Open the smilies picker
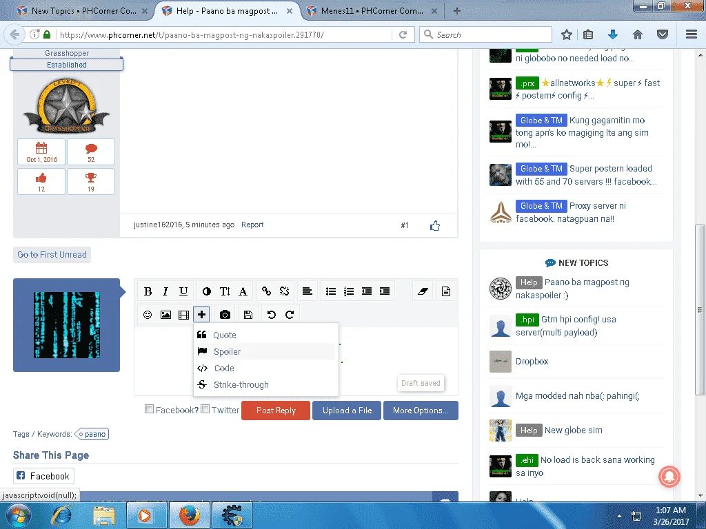 coord(148,314)
